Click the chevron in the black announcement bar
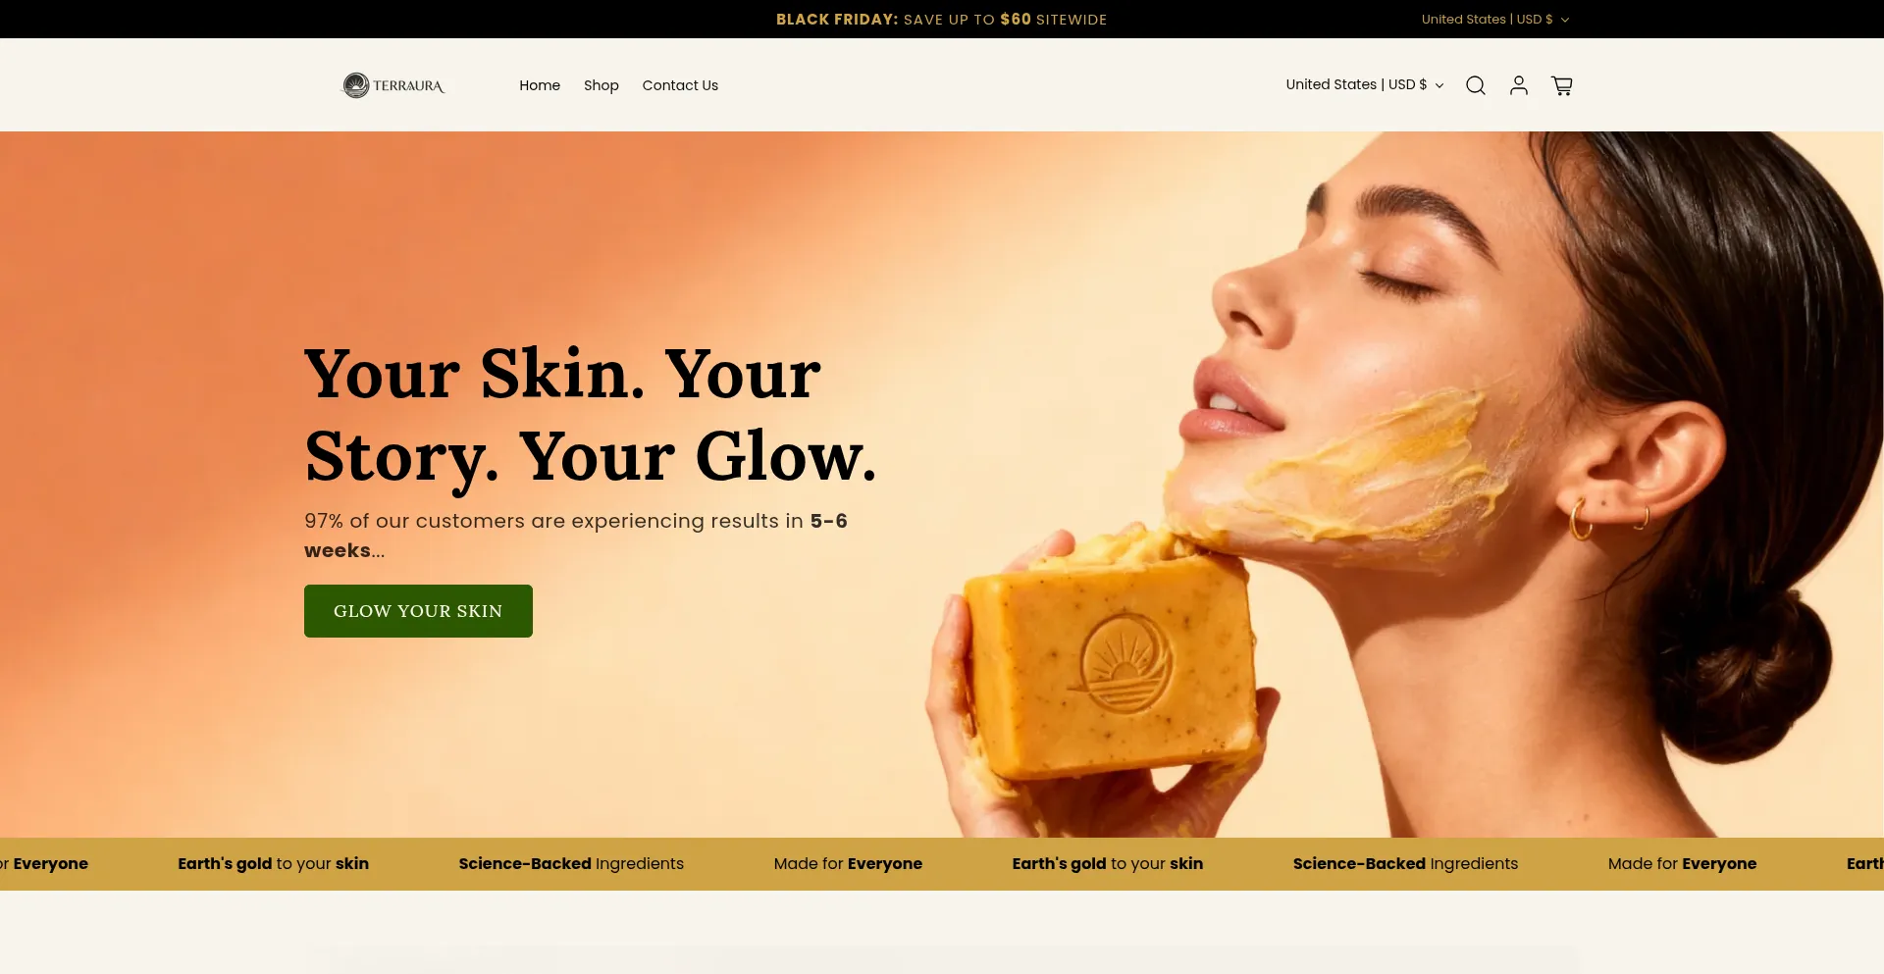This screenshot has height=974, width=1884. (1564, 20)
